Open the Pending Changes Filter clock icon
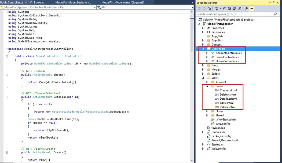The image size is (282, 163). pos(217,8)
